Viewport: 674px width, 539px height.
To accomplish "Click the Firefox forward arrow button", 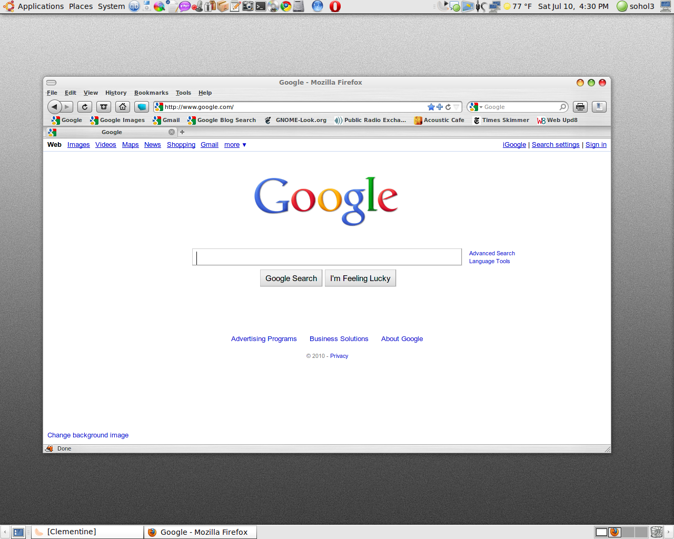I will (x=67, y=107).
